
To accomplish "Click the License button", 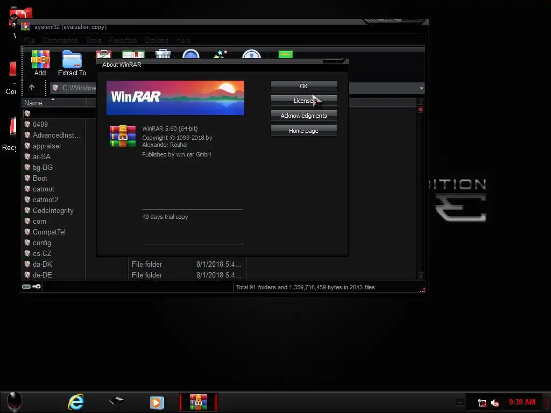I will (x=303, y=101).
